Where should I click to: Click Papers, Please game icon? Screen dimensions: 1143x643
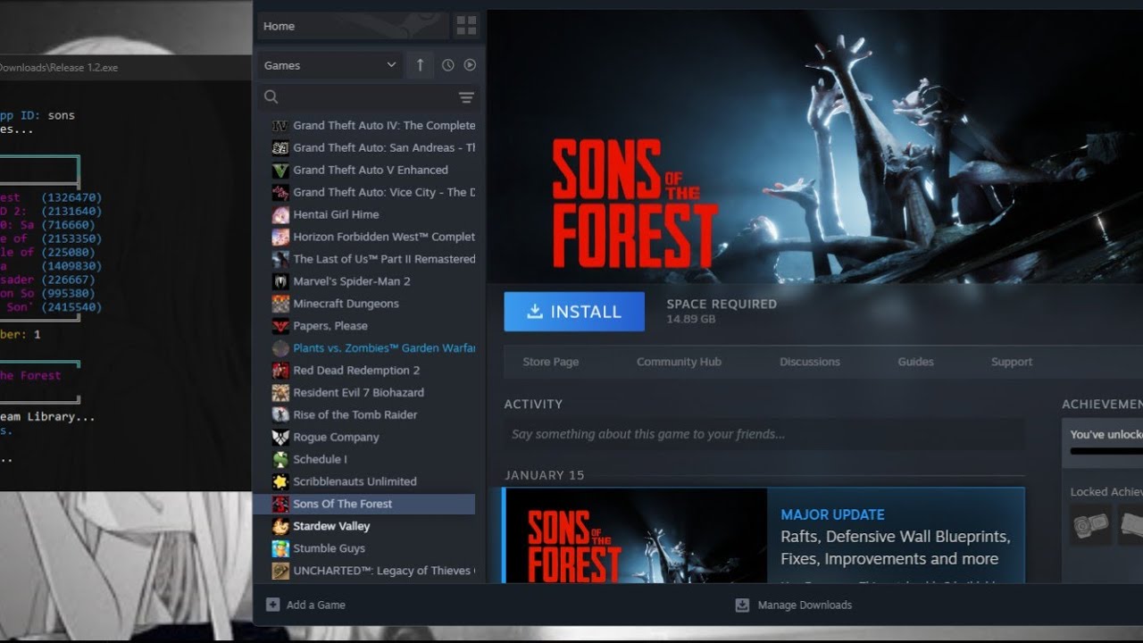[x=280, y=326]
